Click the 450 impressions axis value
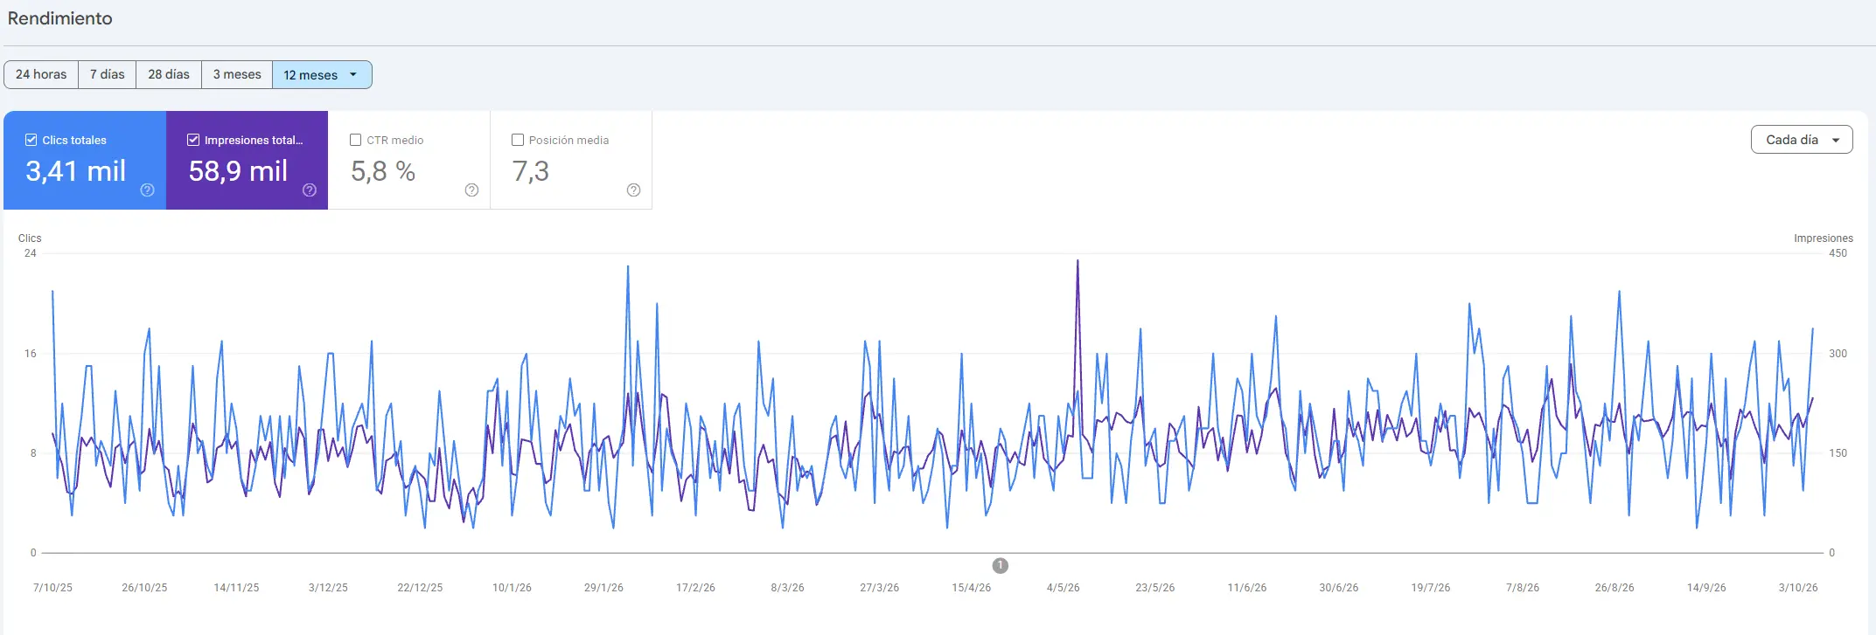 click(1838, 253)
